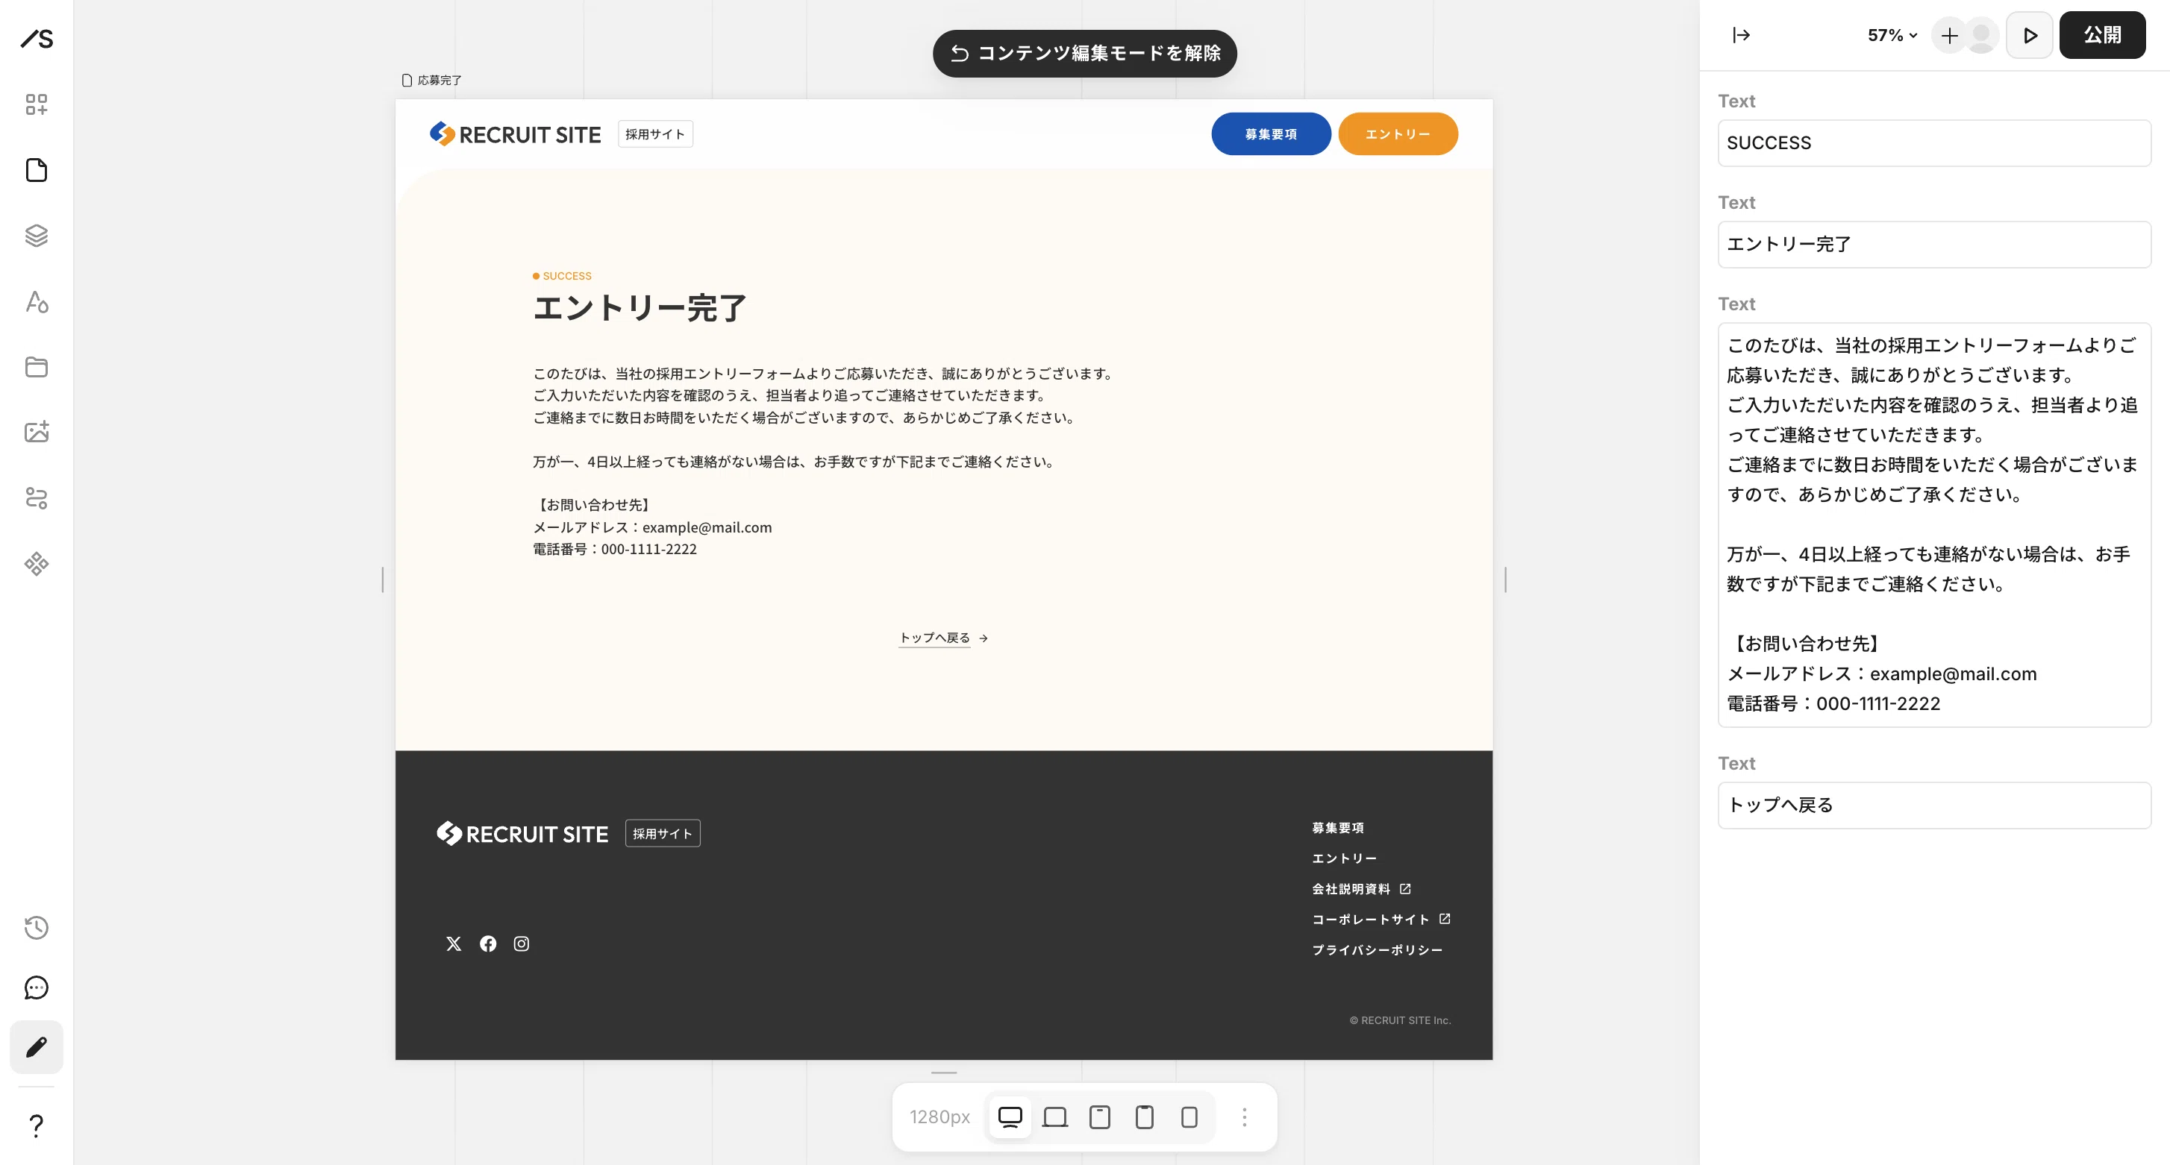The image size is (2170, 1165).
Task: Click コンテンツ編集モードを解除 button
Action: tap(1085, 54)
